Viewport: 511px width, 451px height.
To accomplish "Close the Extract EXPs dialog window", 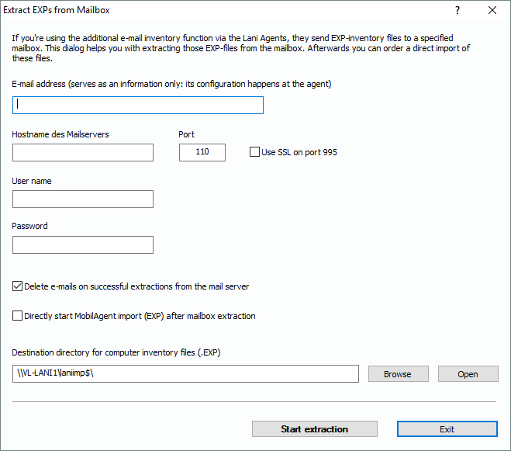I will coord(492,11).
